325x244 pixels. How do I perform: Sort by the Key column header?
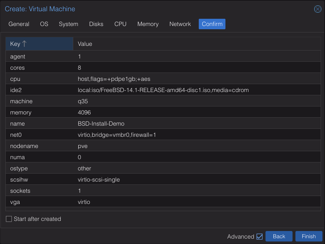coord(15,44)
